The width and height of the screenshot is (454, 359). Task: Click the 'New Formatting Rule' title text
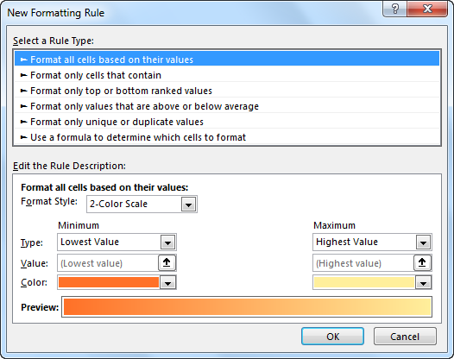(55, 13)
